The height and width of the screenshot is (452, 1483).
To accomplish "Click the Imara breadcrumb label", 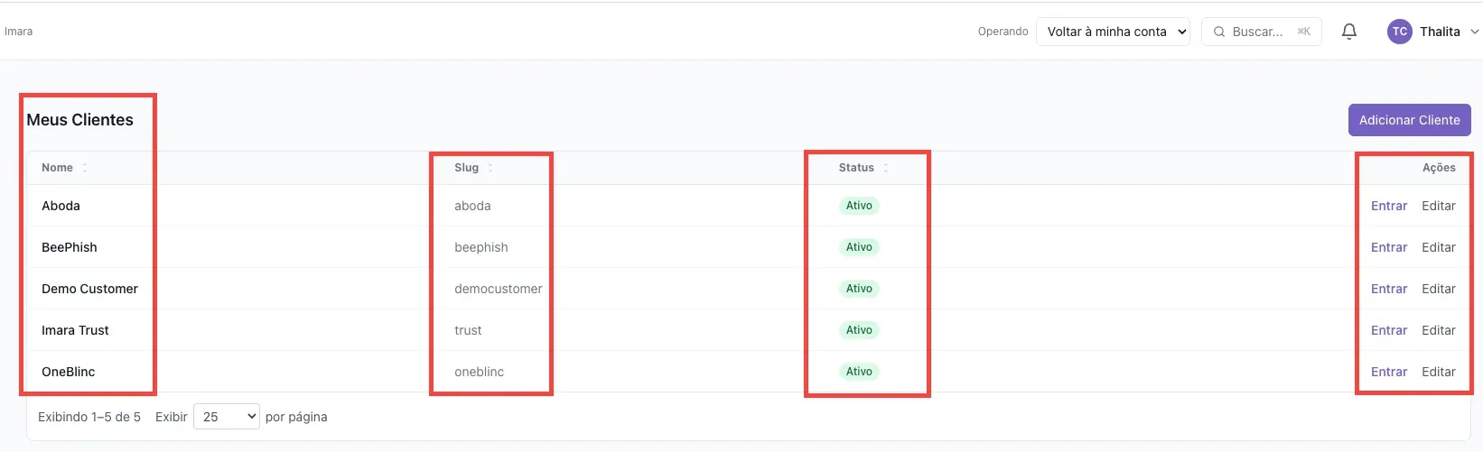I will (18, 32).
